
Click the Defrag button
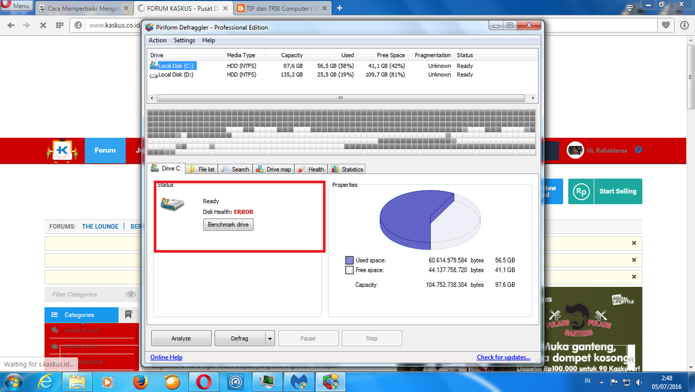(x=239, y=338)
